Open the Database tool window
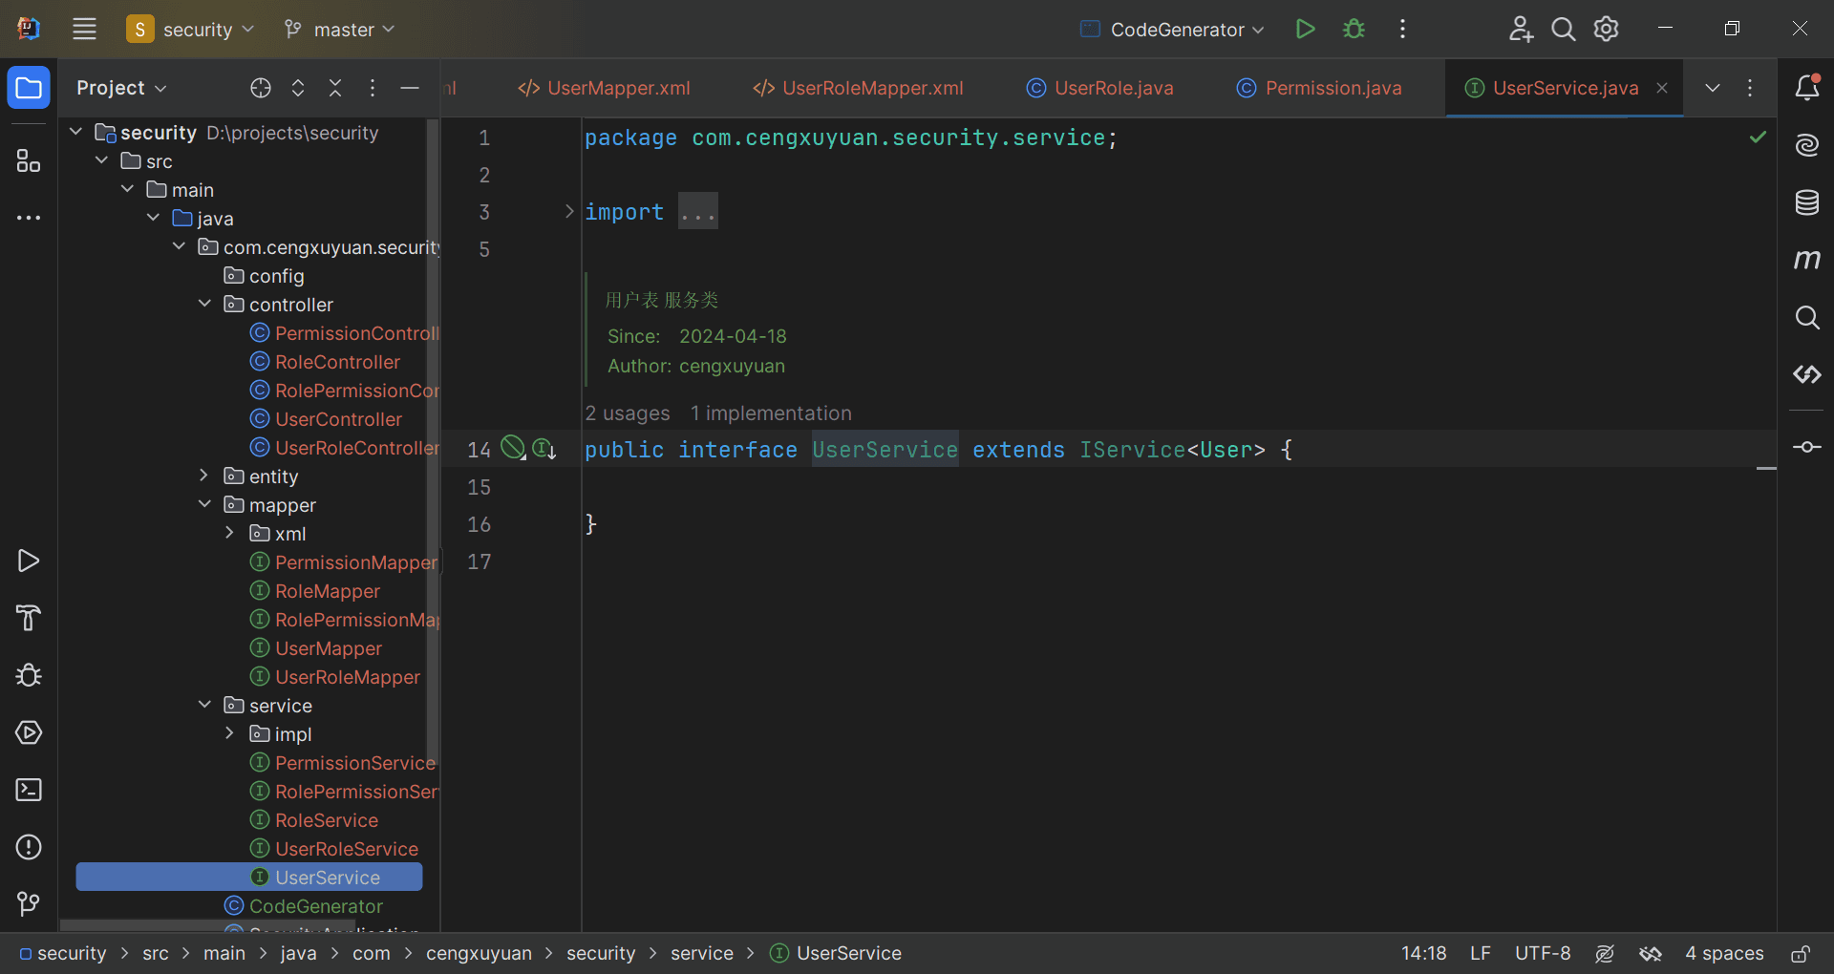 pyautogui.click(x=1806, y=202)
